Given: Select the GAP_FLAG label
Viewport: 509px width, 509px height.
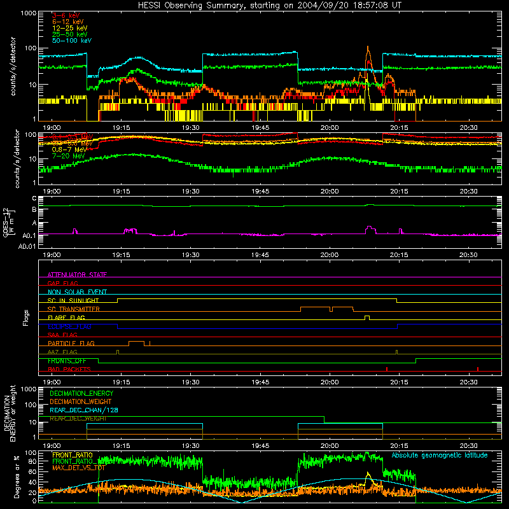Looking at the screenshot, I should click(x=62, y=283).
